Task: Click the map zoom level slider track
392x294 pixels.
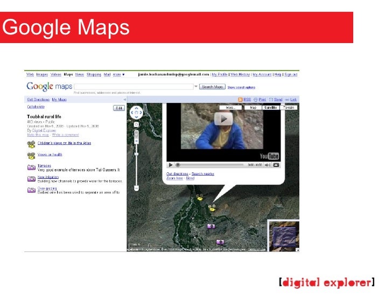Action: coord(136,165)
